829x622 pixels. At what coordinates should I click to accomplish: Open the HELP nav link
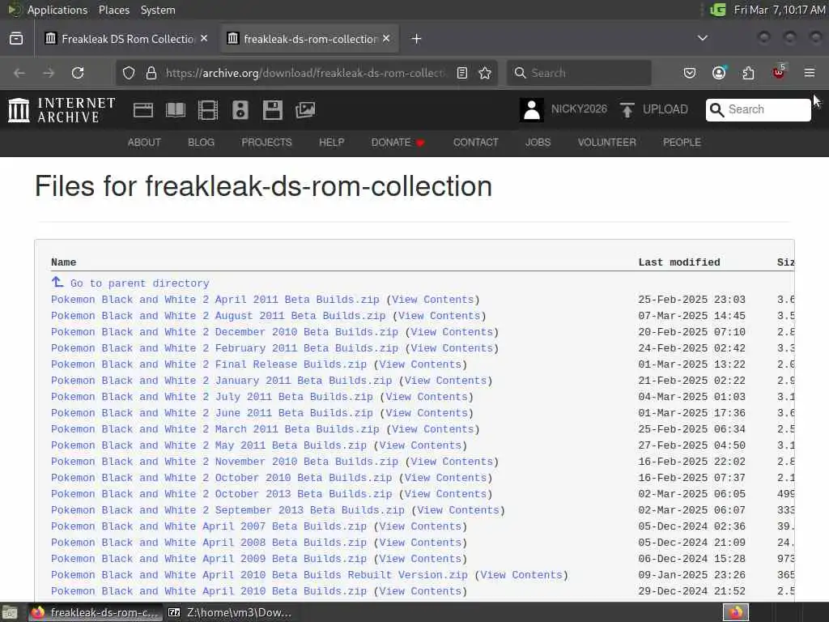coord(331,143)
